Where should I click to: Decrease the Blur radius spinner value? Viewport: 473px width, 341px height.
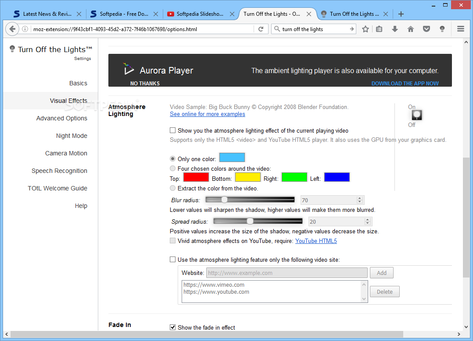(x=359, y=202)
